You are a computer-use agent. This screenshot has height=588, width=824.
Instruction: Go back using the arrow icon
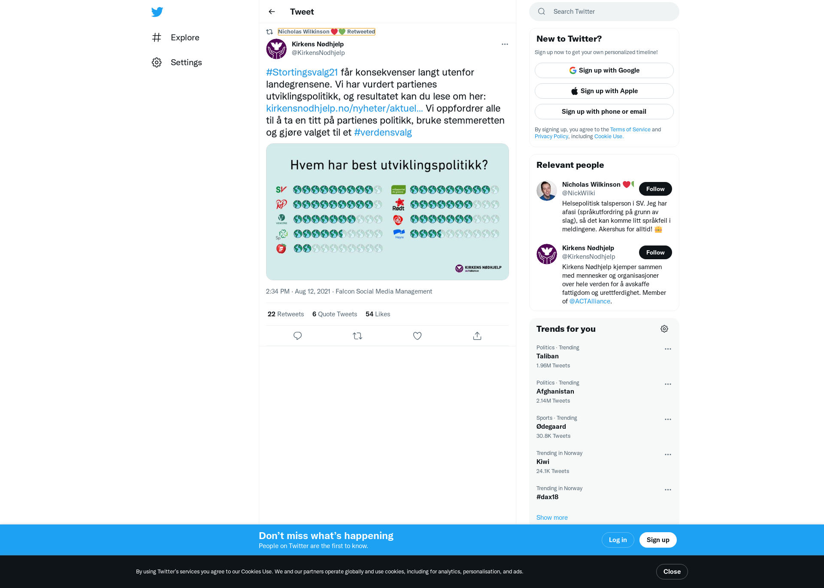pyautogui.click(x=272, y=12)
